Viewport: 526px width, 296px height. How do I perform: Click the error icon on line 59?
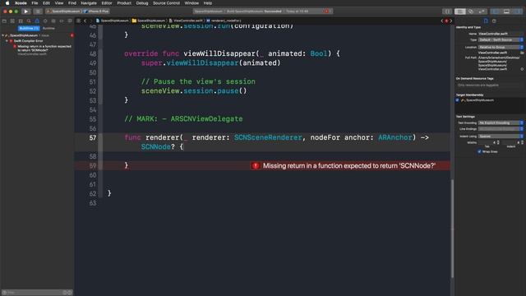[256, 166]
